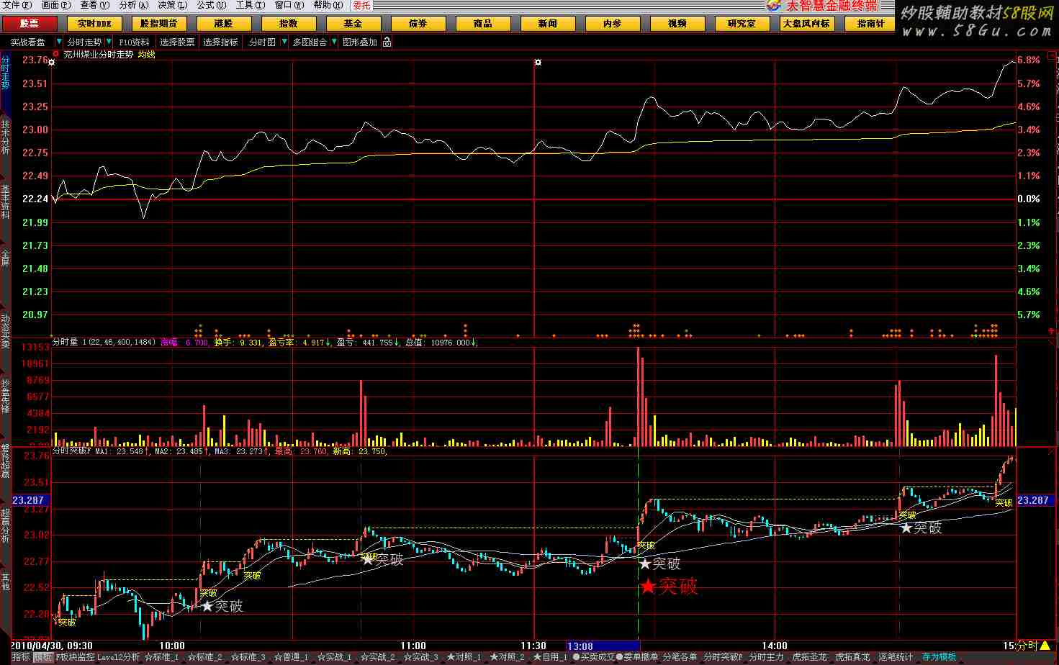
Task: Select the bottom 指标 tab
Action: tap(20, 658)
